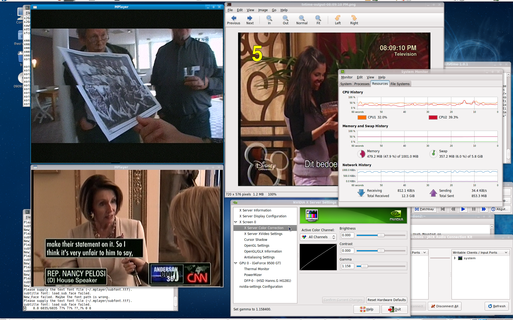Open Antialiasing Settings

pyautogui.click(x=259, y=257)
